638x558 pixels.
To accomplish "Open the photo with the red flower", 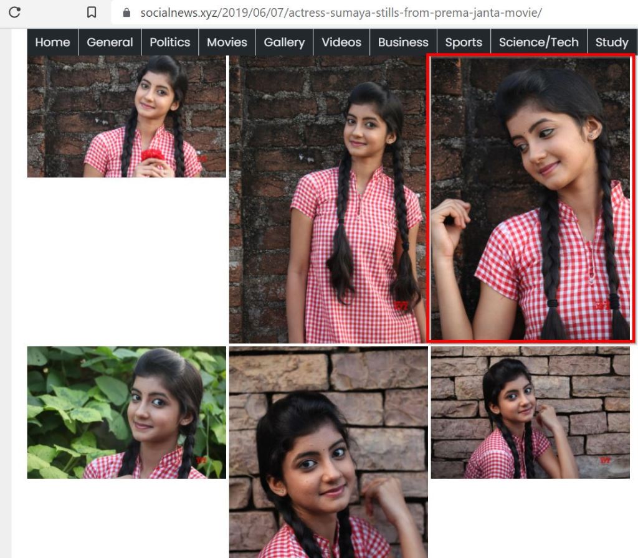I will [126, 116].
